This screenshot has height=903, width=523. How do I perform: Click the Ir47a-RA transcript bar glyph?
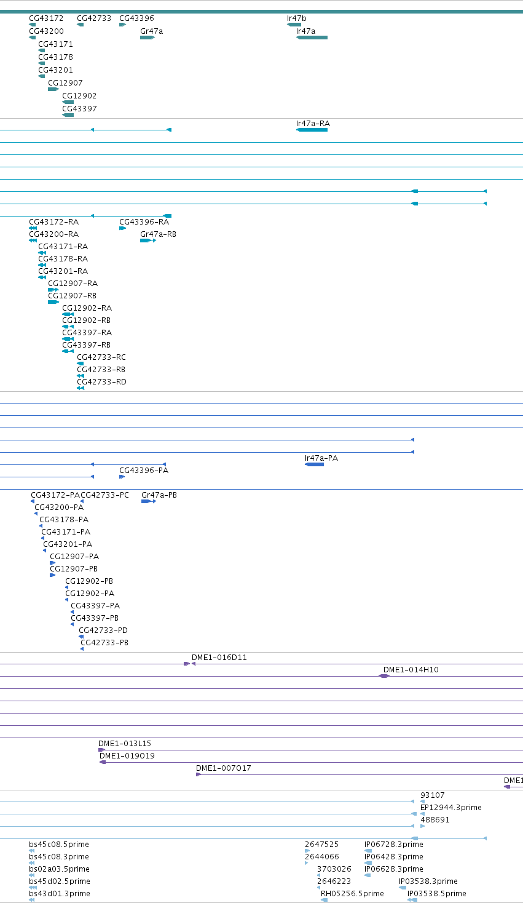312,130
